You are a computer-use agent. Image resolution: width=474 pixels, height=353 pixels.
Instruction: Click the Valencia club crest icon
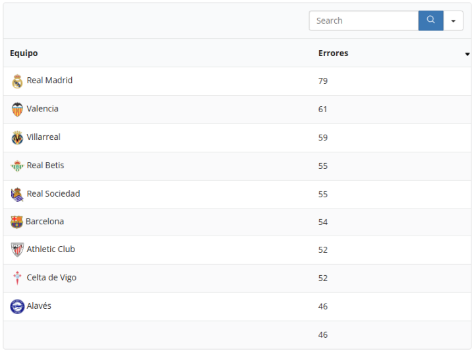coord(17,110)
